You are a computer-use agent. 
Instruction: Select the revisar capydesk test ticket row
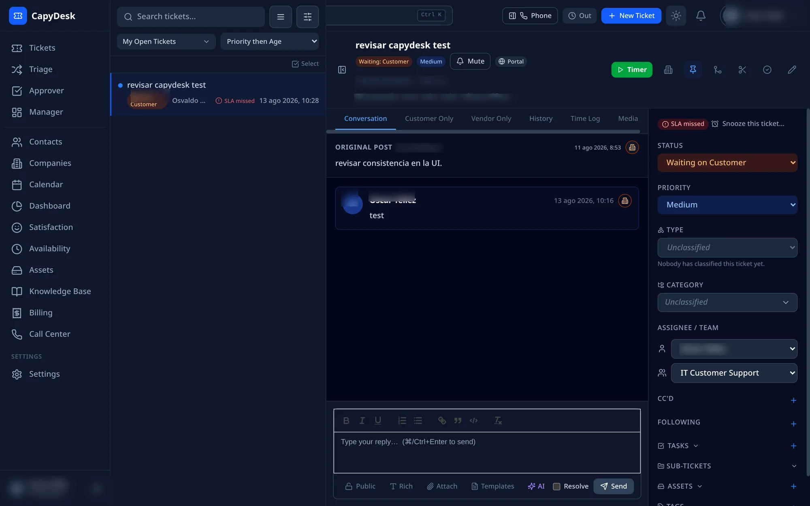pyautogui.click(x=218, y=94)
